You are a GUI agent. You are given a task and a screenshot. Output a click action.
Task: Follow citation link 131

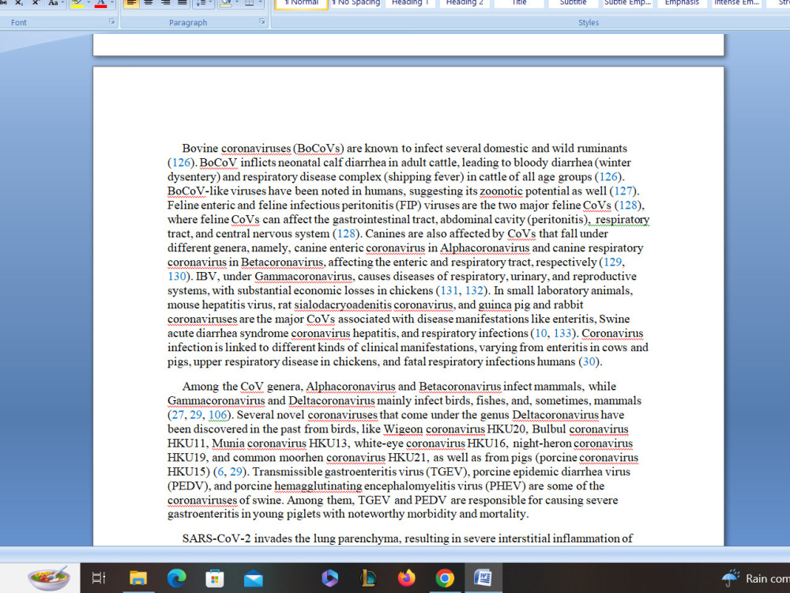450,290
